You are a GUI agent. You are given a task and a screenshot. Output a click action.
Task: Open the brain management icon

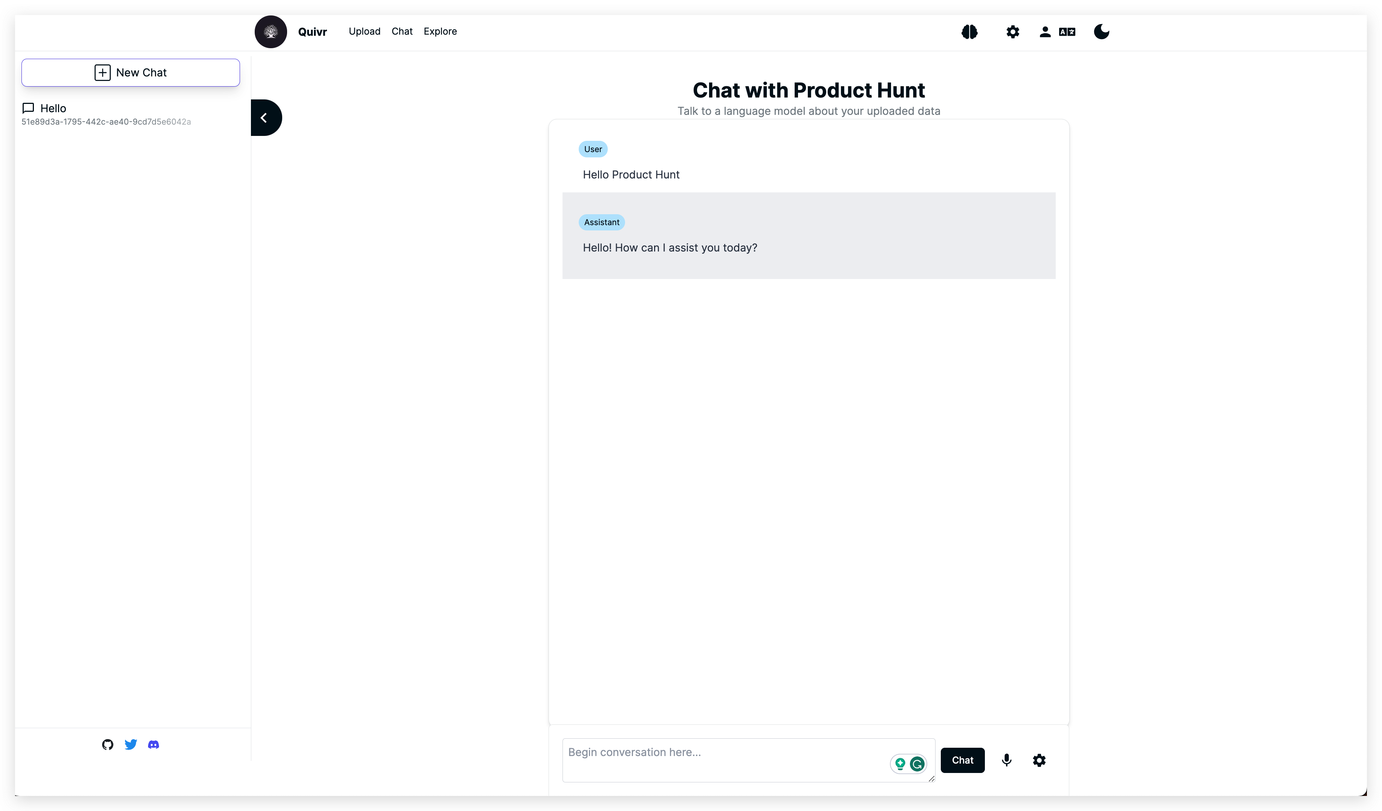coord(969,32)
